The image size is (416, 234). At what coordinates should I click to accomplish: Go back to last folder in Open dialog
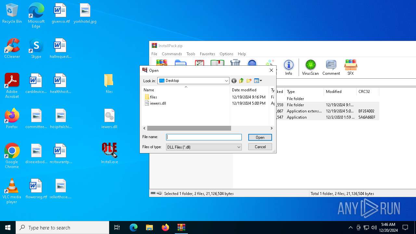234,81
